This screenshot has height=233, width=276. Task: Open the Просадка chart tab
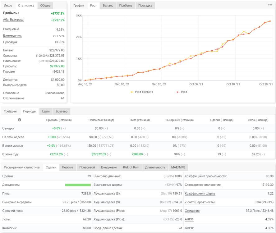[145, 6]
